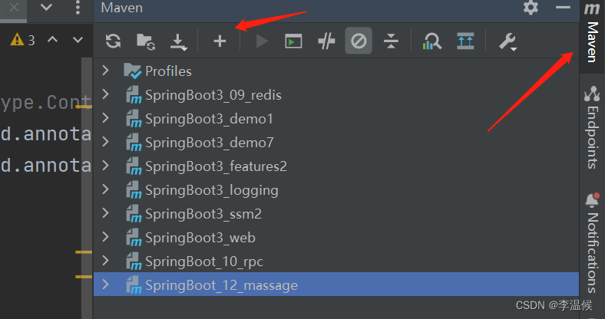Open editor tab more options menu
The height and width of the screenshot is (319, 605).
[x=78, y=8]
